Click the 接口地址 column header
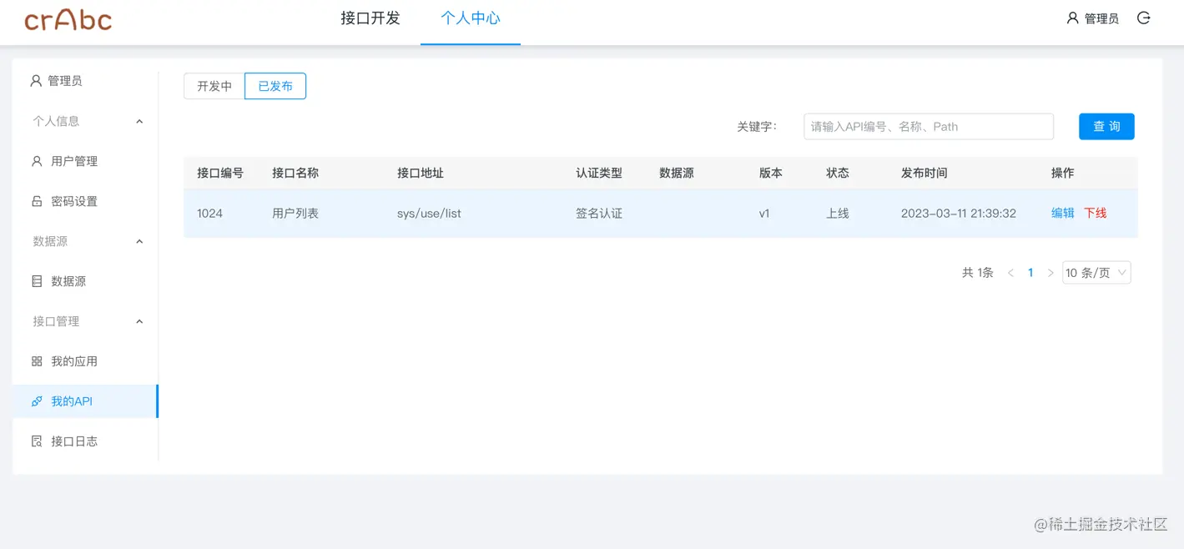 point(421,173)
